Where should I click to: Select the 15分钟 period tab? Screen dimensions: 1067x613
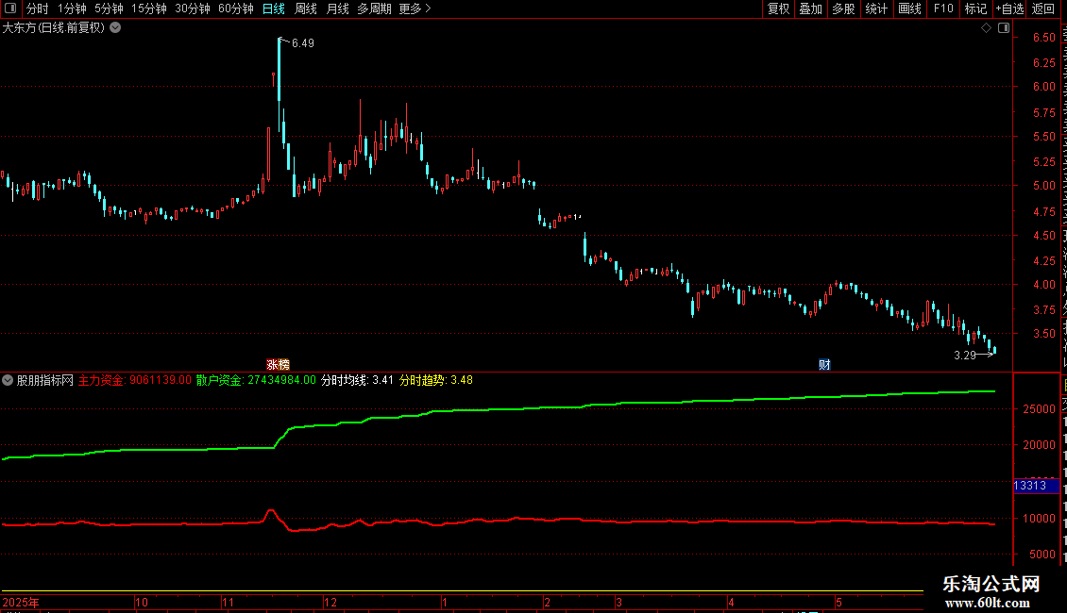coord(149,8)
